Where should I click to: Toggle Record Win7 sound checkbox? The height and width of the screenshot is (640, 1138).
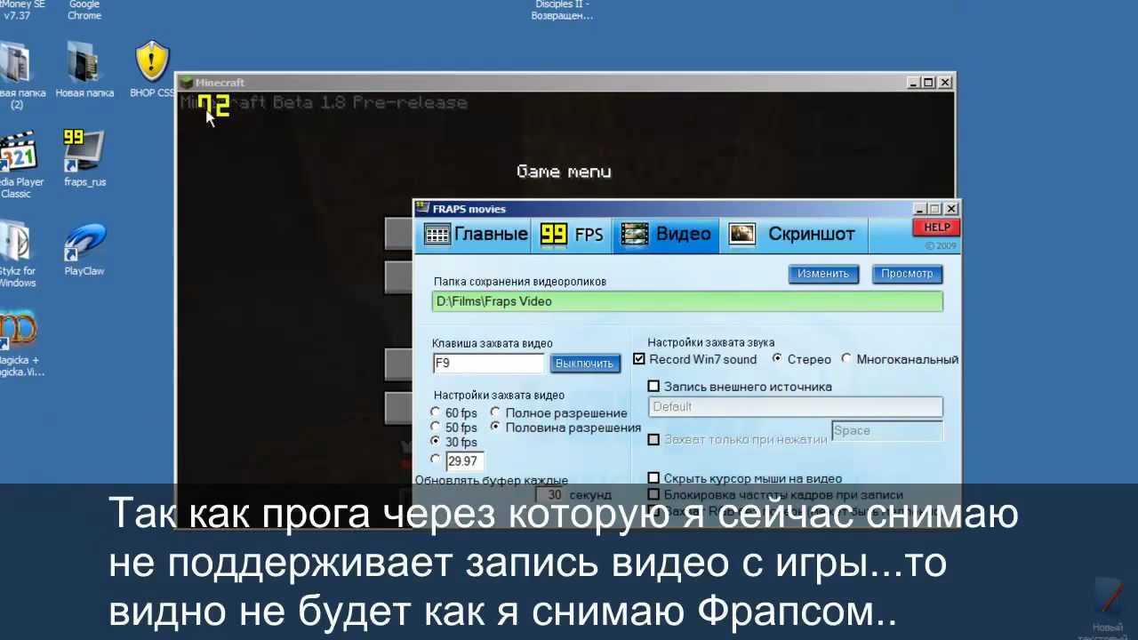pyautogui.click(x=639, y=359)
